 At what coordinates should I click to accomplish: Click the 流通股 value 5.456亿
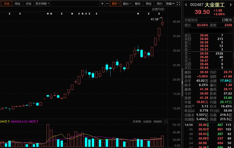202,119
